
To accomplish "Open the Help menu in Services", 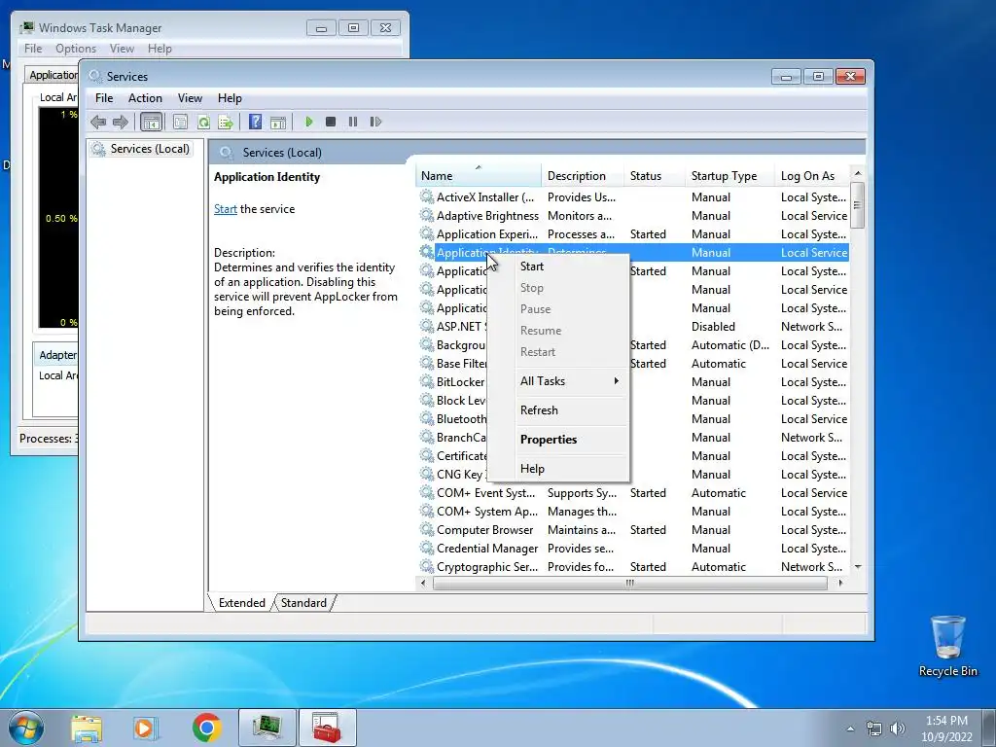I will tap(230, 98).
